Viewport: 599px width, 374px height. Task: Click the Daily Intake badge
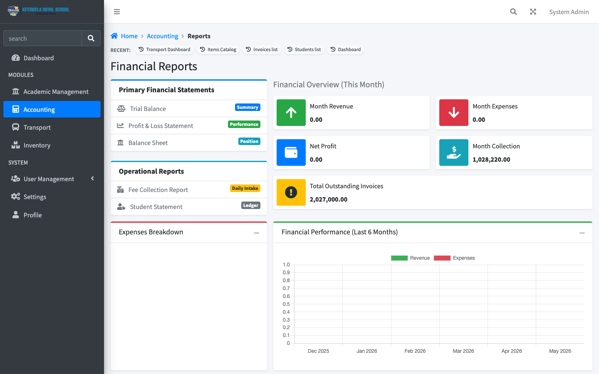point(245,188)
